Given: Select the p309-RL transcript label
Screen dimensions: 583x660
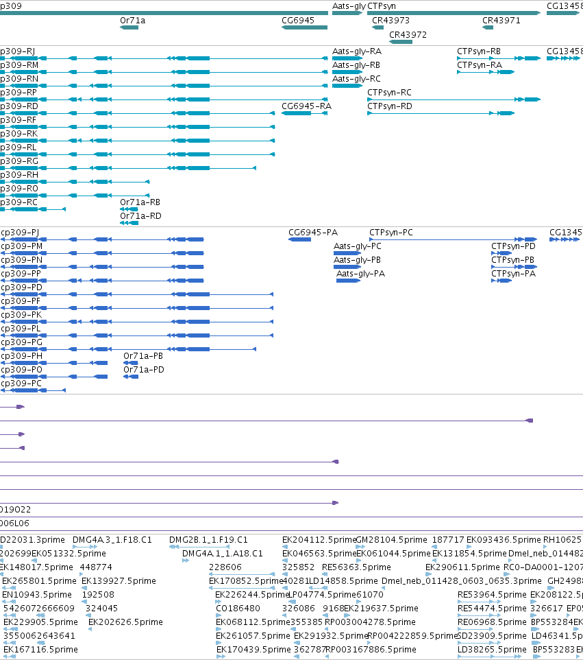Looking at the screenshot, I should click(x=18, y=148).
